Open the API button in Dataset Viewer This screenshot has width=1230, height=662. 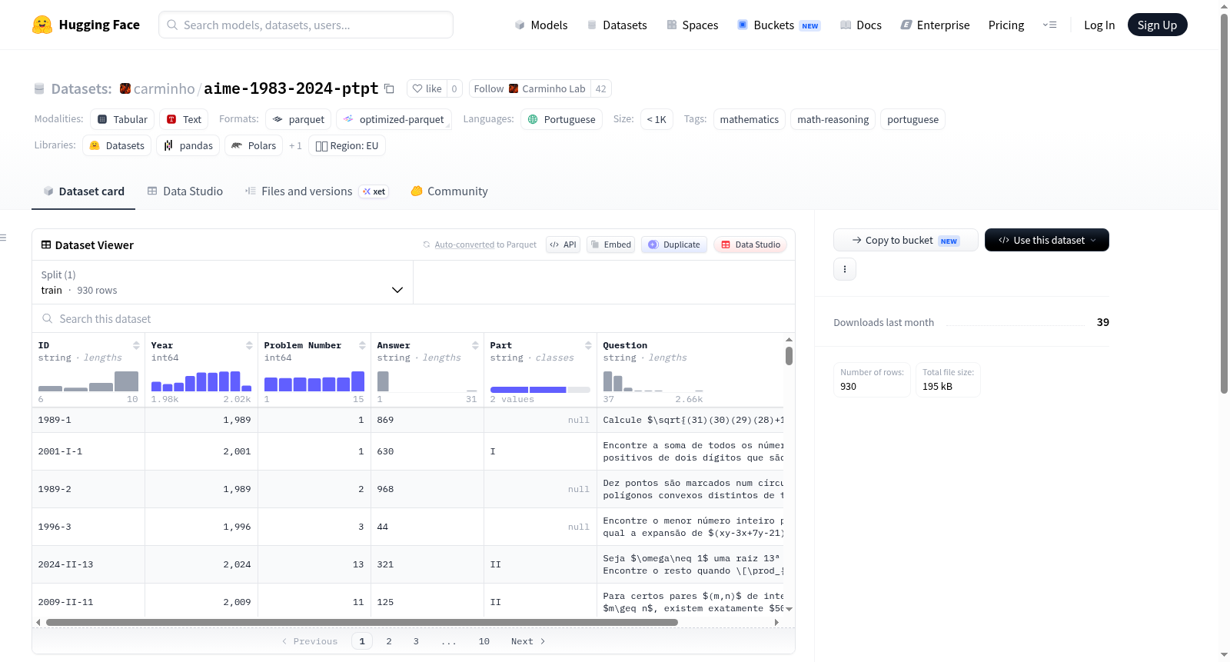(563, 245)
